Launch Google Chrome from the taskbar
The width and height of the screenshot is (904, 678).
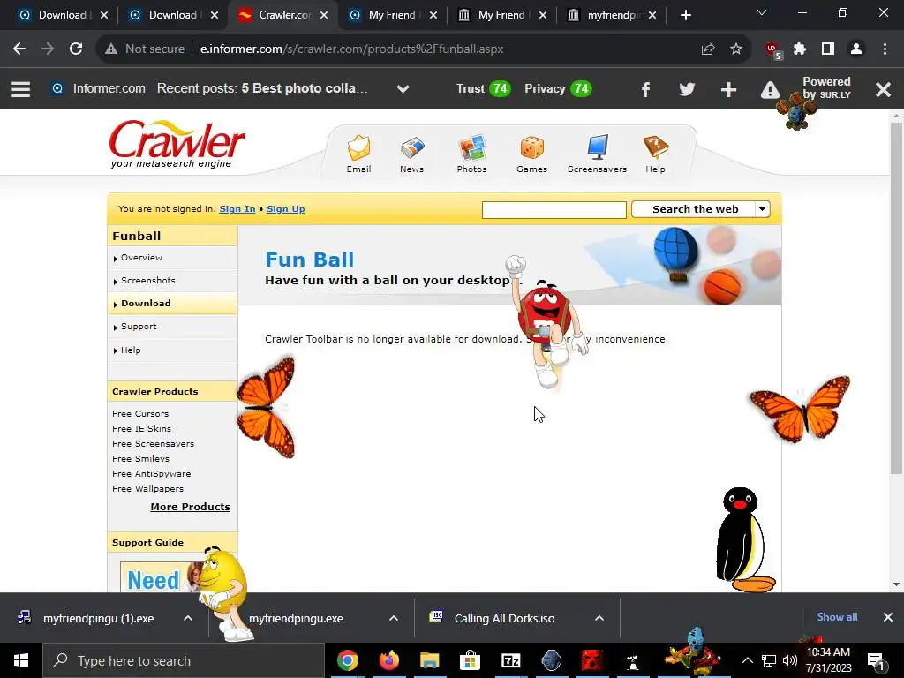[348, 660]
